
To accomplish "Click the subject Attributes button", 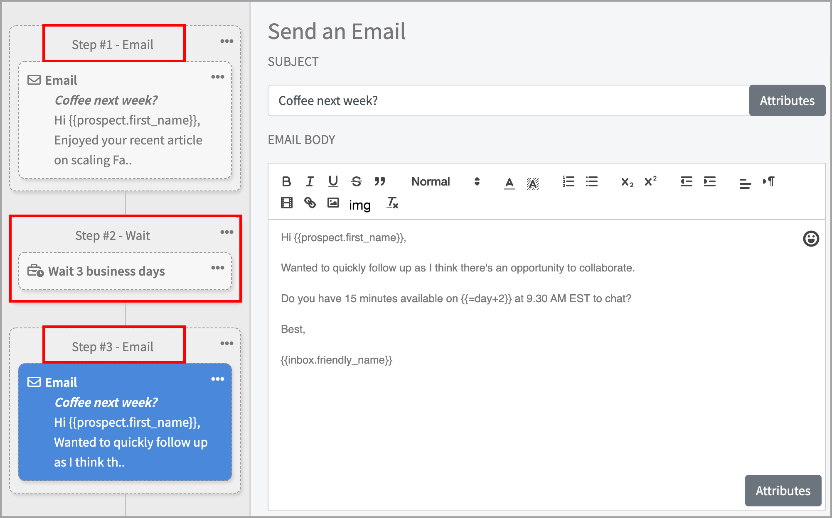I will click(x=787, y=100).
